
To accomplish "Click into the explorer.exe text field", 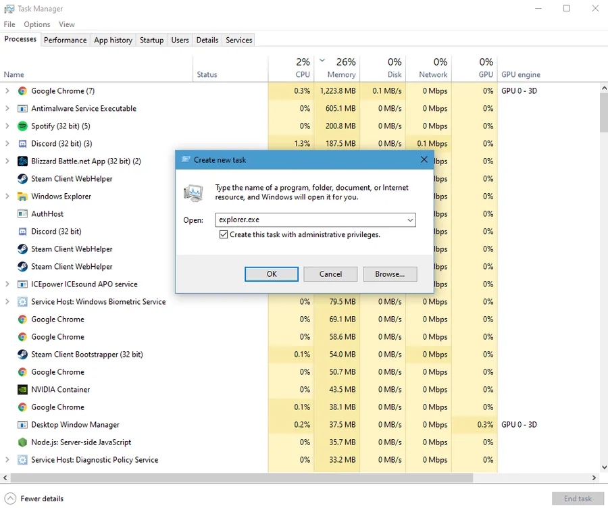I will [310, 220].
